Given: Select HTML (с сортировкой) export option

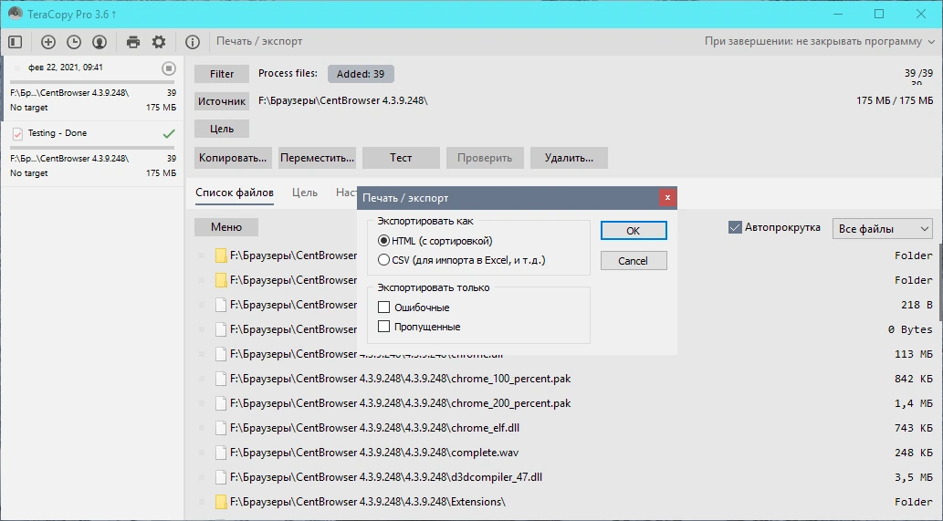Looking at the screenshot, I should [x=435, y=241].
